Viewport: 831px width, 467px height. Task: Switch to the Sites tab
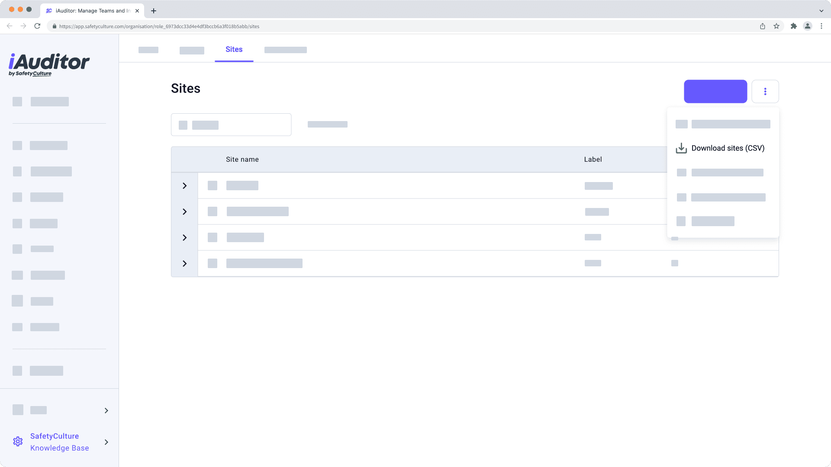tap(234, 49)
